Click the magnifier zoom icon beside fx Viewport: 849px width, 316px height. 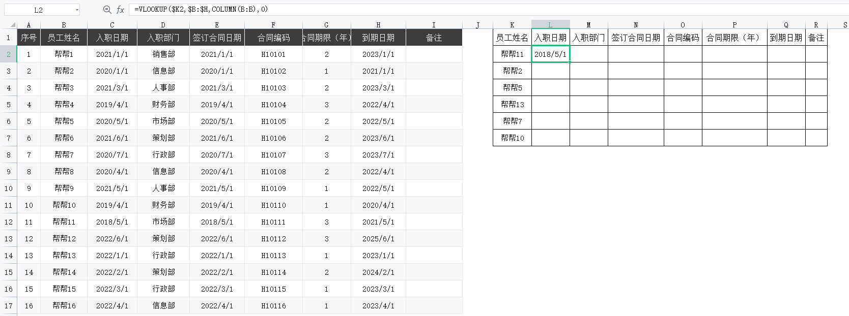click(107, 10)
